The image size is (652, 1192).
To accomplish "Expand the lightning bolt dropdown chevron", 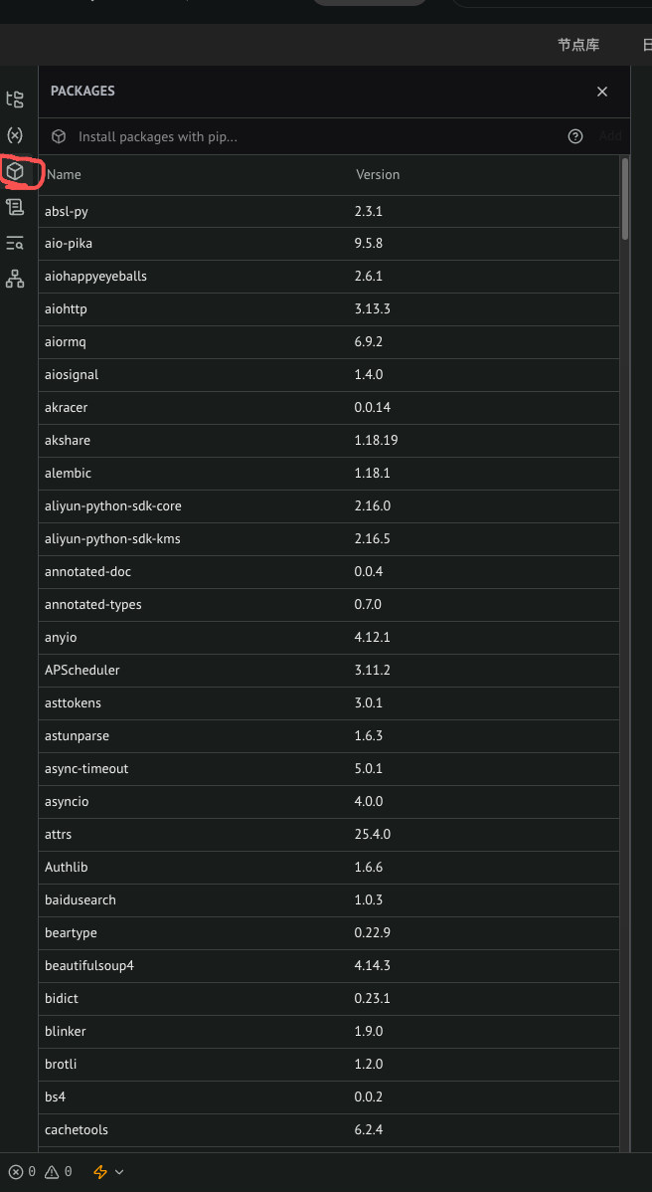I will 119,1172.
